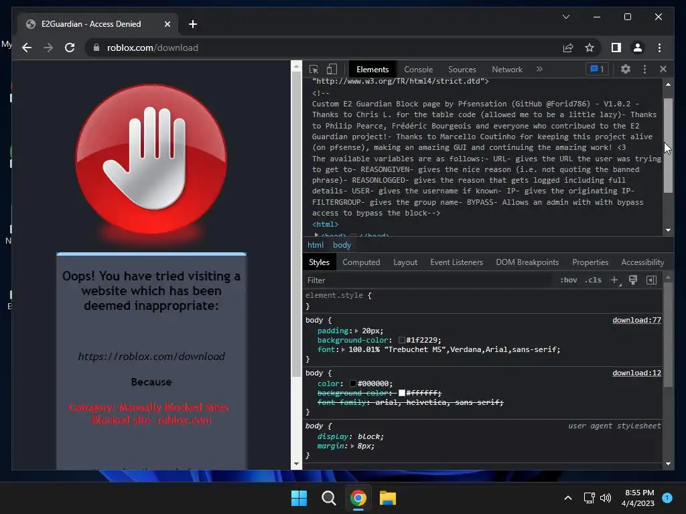This screenshot has width=686, height=514.
Task: Toggle the computed styles sidebar
Action: (x=651, y=280)
